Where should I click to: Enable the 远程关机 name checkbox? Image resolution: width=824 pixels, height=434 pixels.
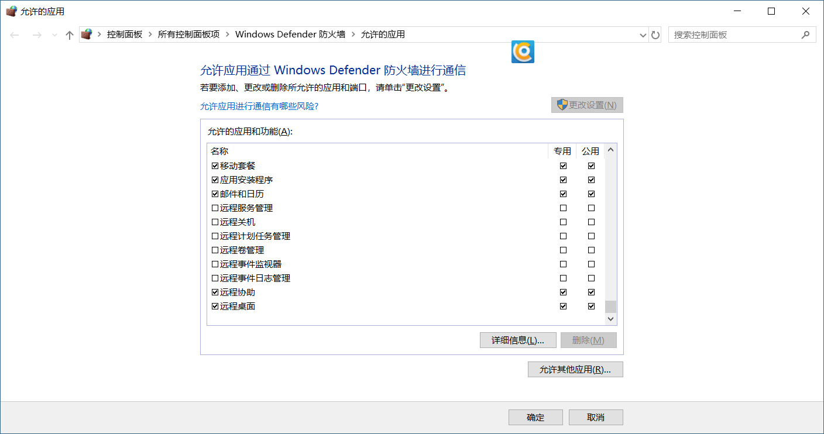[x=215, y=222]
